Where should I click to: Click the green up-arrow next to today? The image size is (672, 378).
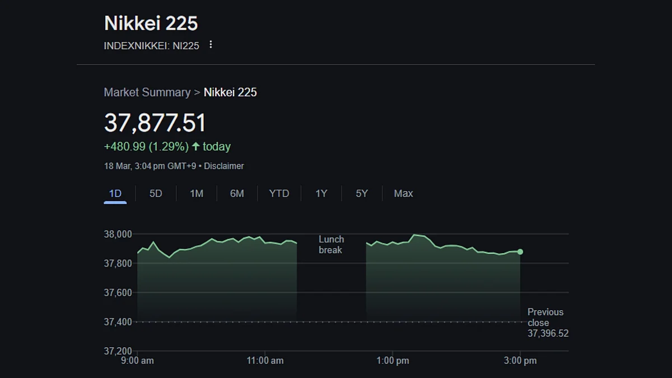[x=195, y=147]
